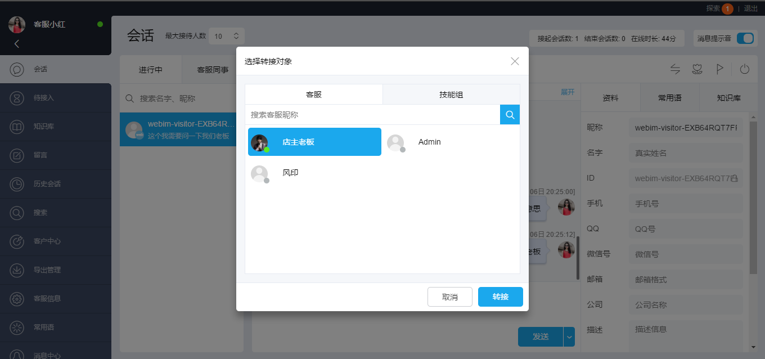Open the 客户中心 icon
The height and width of the screenshot is (359, 765).
[17, 241]
